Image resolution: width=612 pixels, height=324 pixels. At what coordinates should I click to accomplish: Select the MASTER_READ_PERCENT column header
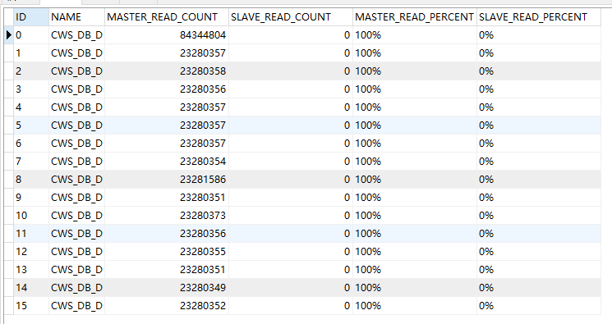tap(415, 17)
